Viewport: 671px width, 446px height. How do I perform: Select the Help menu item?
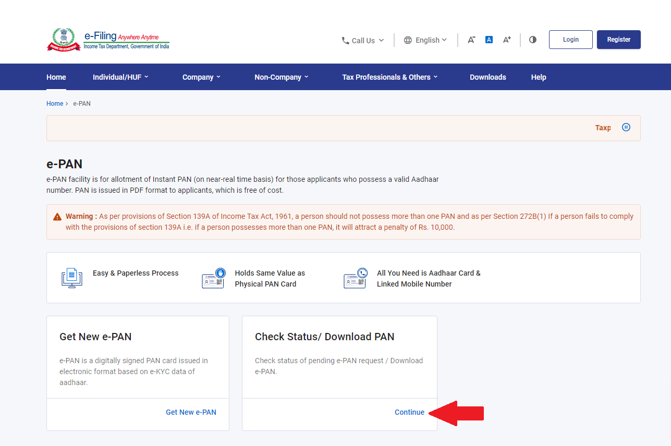(539, 77)
